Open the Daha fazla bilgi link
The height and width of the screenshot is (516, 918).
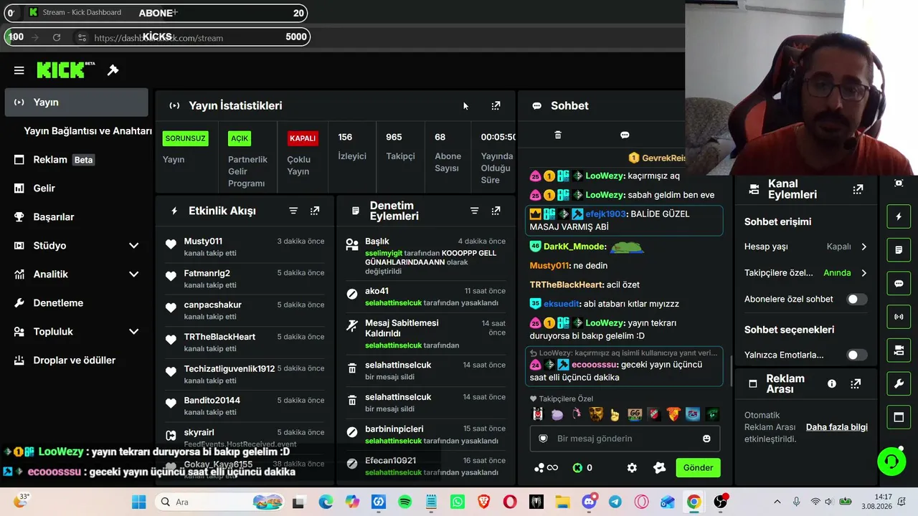point(837,427)
